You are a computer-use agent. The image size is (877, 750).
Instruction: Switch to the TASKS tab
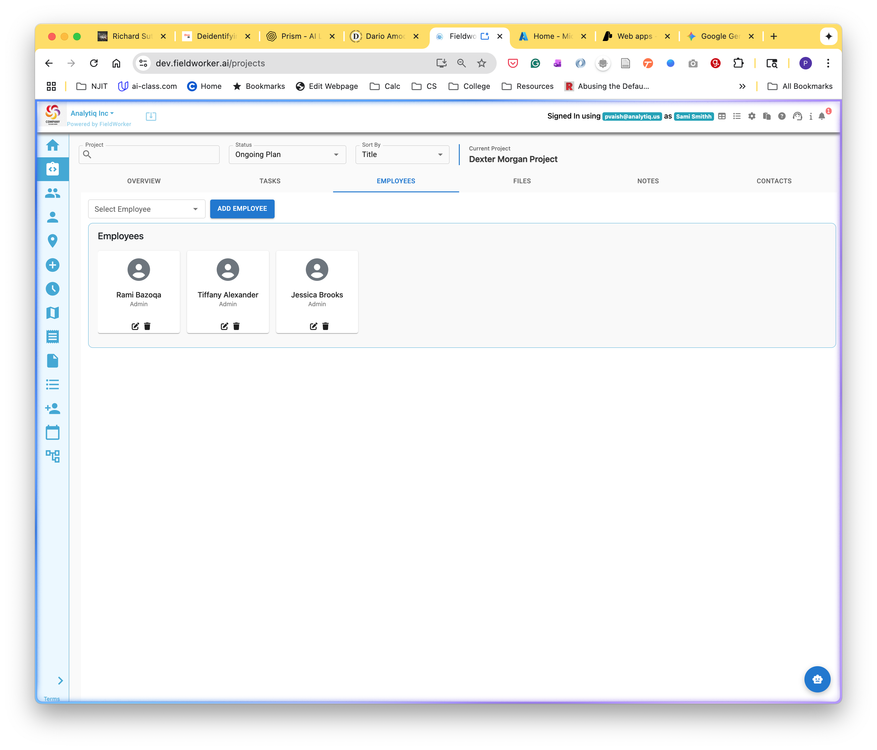[x=270, y=181]
